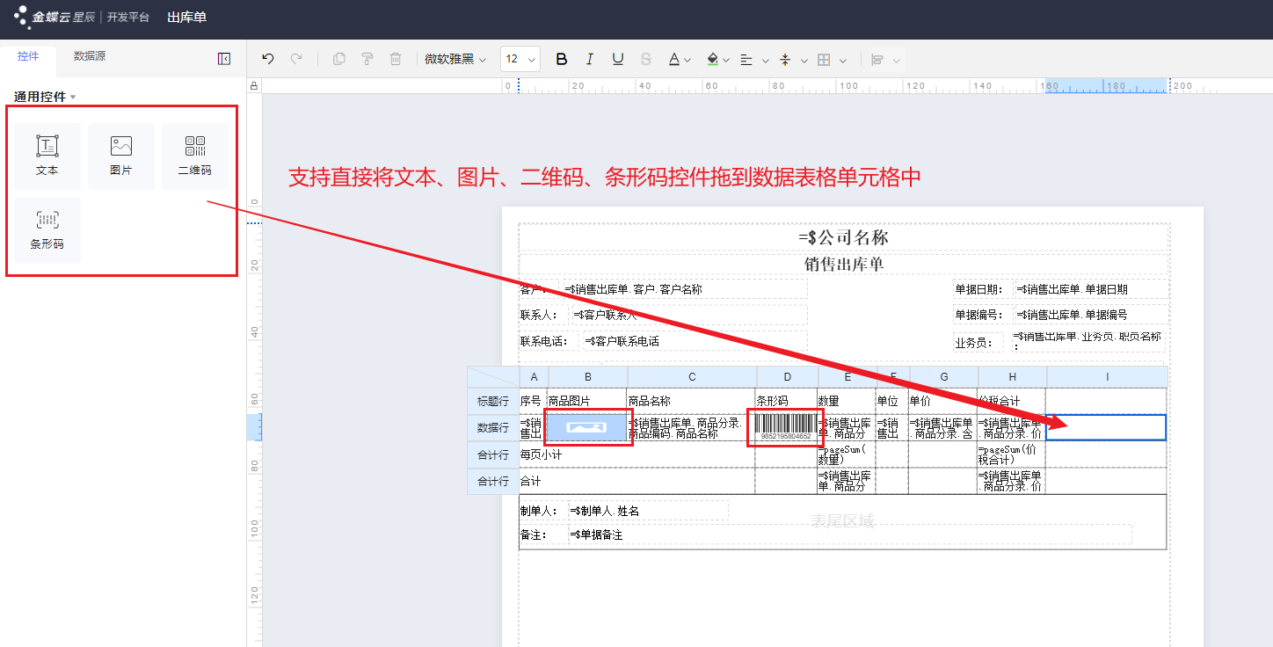Click the Kingdee cloud logo
1273x647 pixels.
coord(53,17)
